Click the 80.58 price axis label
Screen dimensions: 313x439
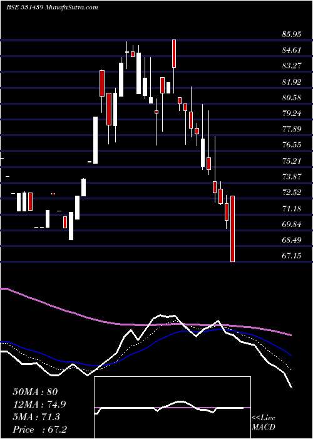[292, 98]
